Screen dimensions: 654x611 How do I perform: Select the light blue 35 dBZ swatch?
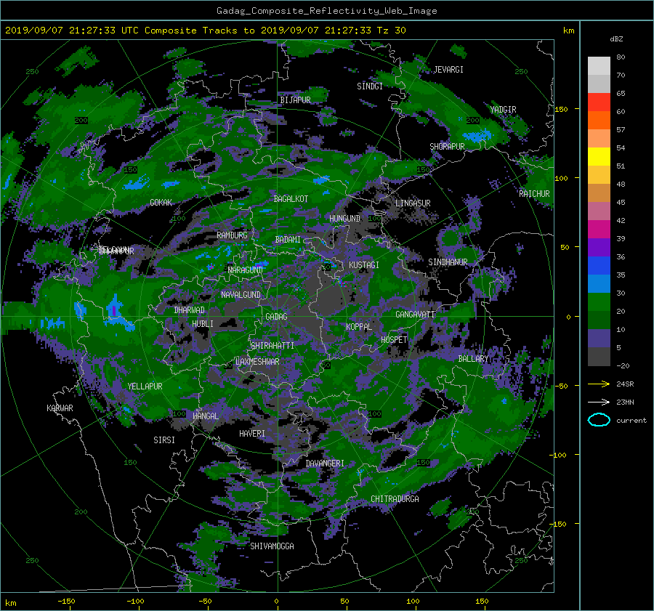click(x=599, y=283)
